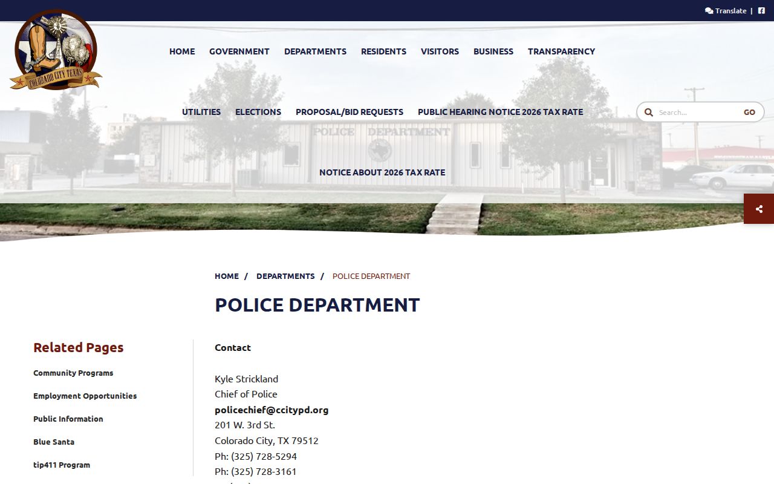The height and width of the screenshot is (484, 774).
Task: Click phone number (325) 728-3161
Action: [264, 471]
